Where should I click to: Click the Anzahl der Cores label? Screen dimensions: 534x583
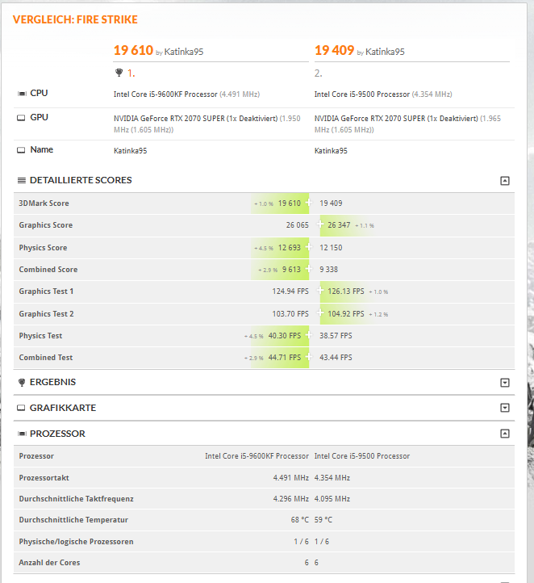[x=49, y=563]
